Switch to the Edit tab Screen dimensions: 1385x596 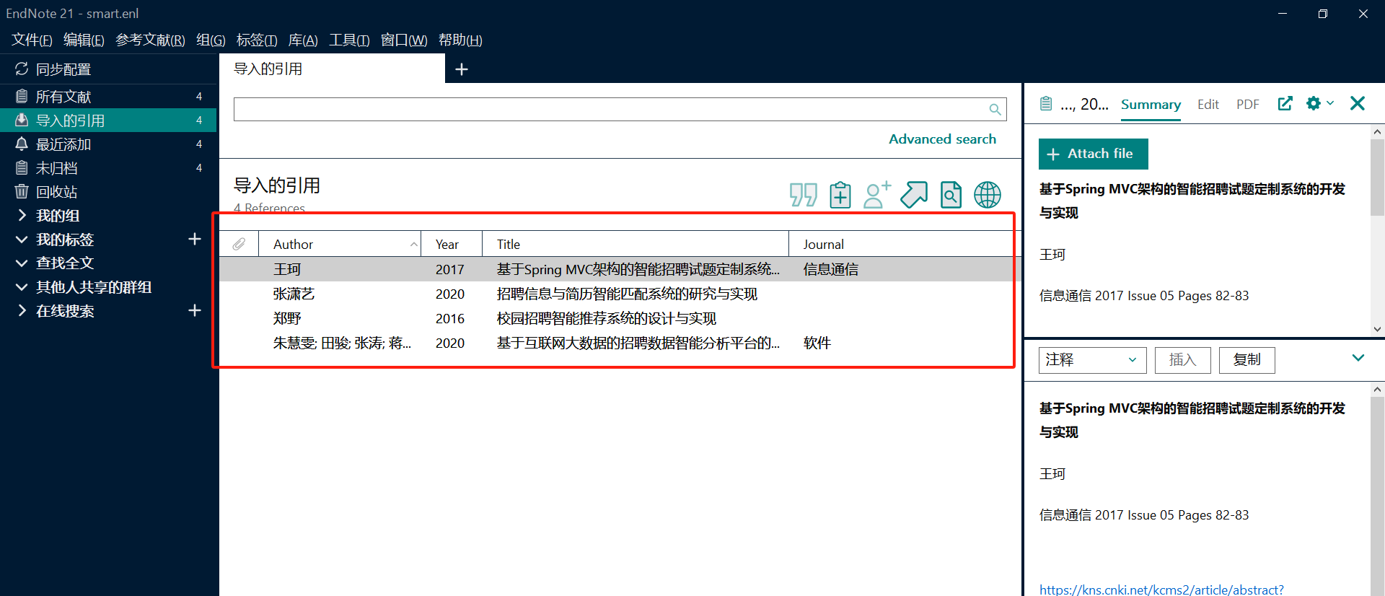1208,105
